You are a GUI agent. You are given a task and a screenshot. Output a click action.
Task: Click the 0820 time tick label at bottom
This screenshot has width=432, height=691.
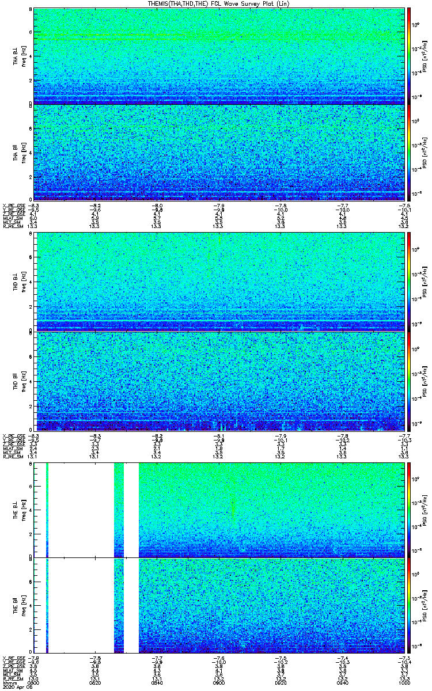pos(95,683)
